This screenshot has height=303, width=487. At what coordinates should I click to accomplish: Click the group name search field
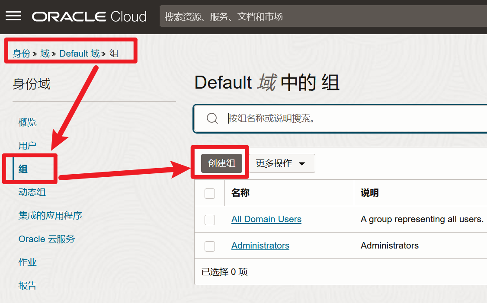click(340, 118)
